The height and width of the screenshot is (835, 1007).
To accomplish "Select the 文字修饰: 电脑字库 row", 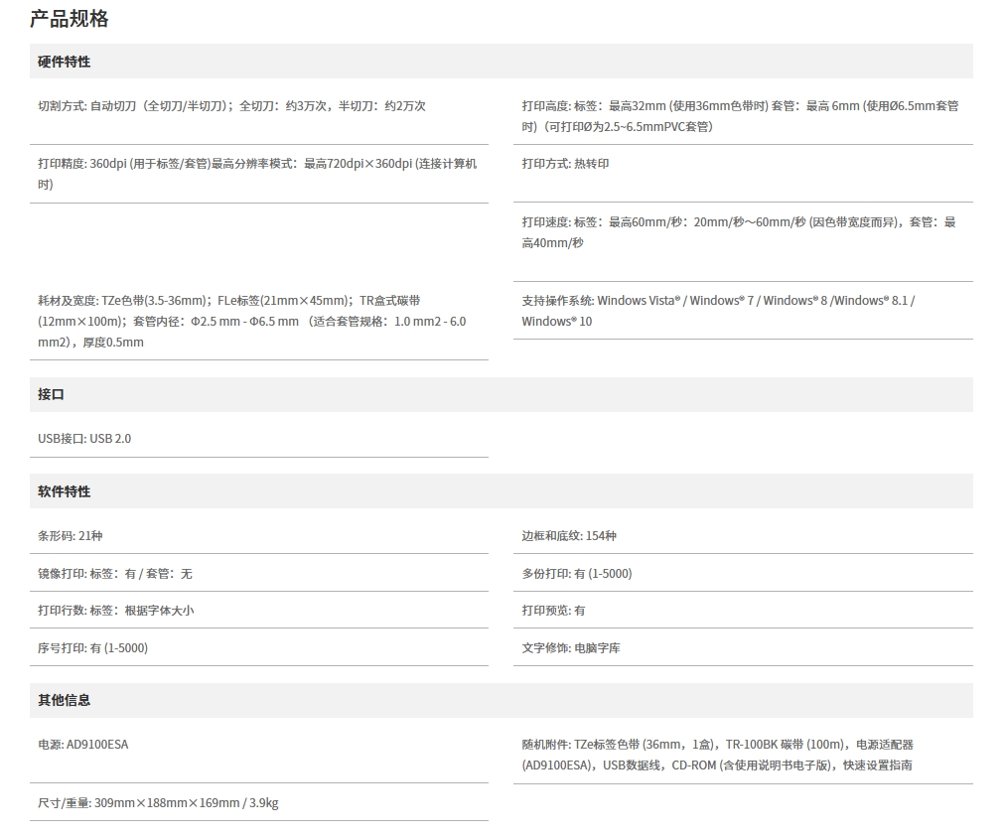I will click(743, 647).
